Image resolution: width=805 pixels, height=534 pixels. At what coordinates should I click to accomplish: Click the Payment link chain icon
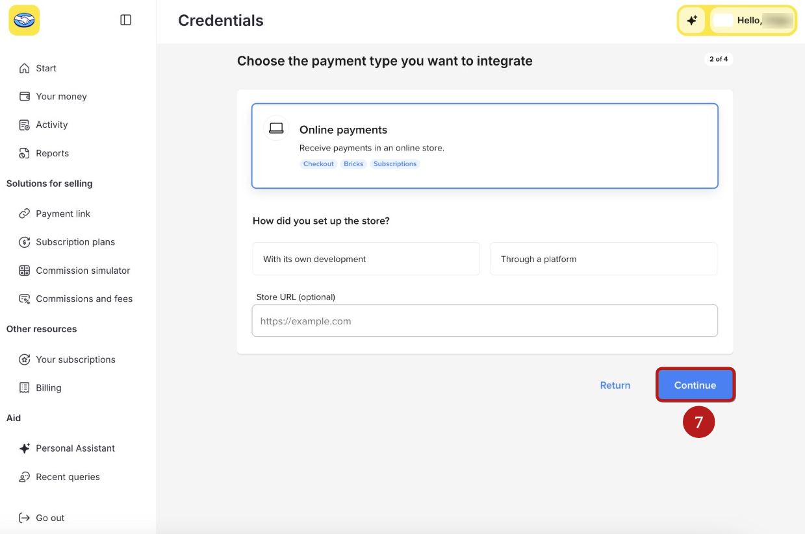pyautogui.click(x=25, y=213)
